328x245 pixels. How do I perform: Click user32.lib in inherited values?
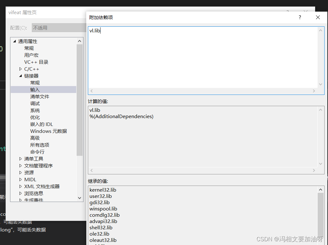tap(101, 196)
